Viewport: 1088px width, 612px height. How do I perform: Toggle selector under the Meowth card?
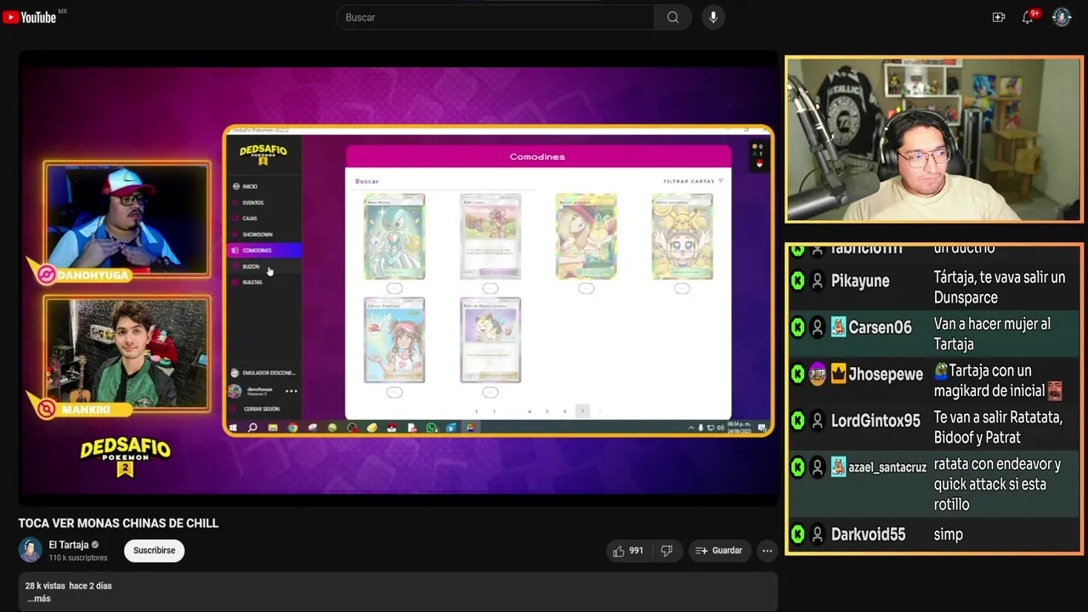490,393
